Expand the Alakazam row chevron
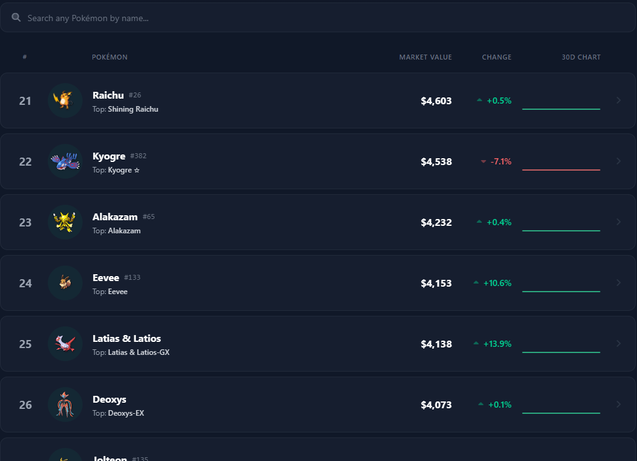 click(618, 222)
